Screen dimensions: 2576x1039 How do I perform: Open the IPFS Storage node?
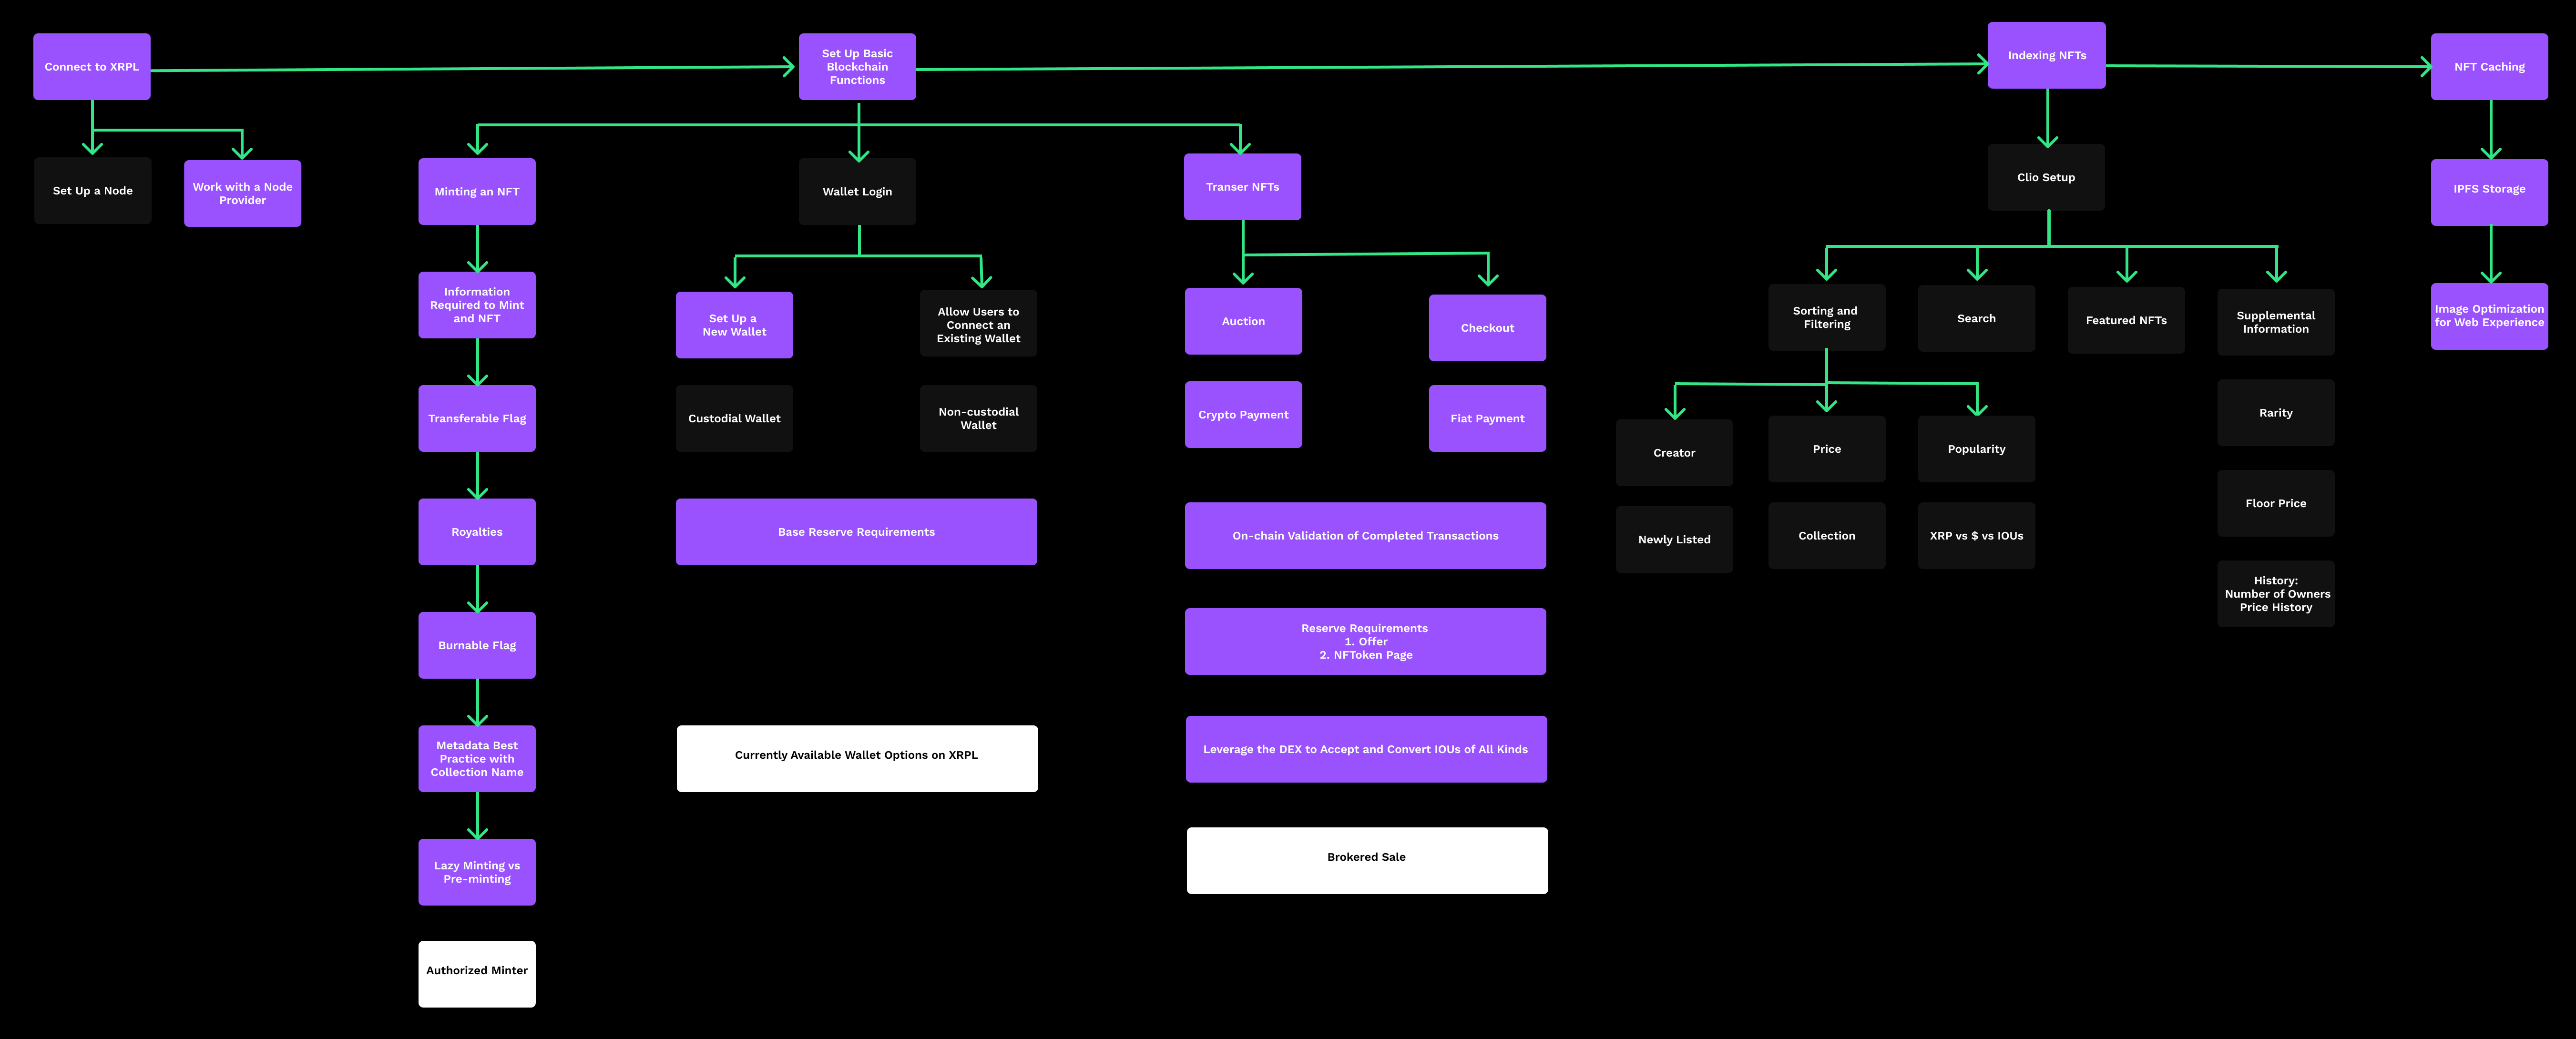point(2489,190)
